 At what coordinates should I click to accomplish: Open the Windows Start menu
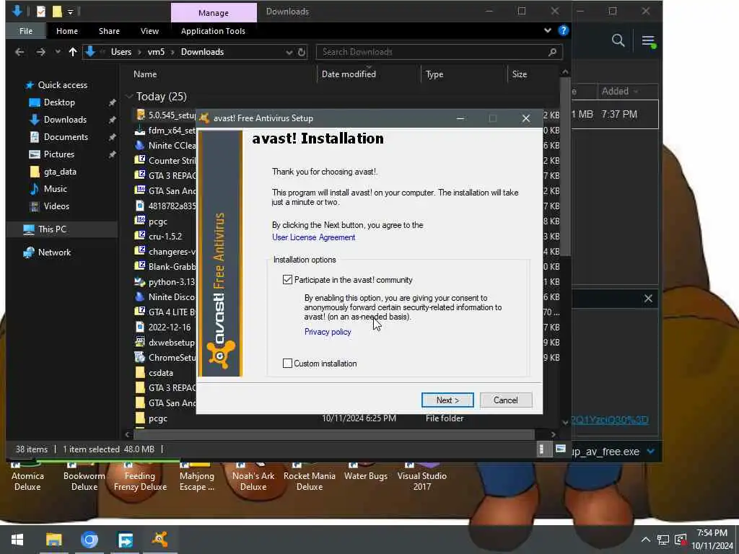(17, 540)
